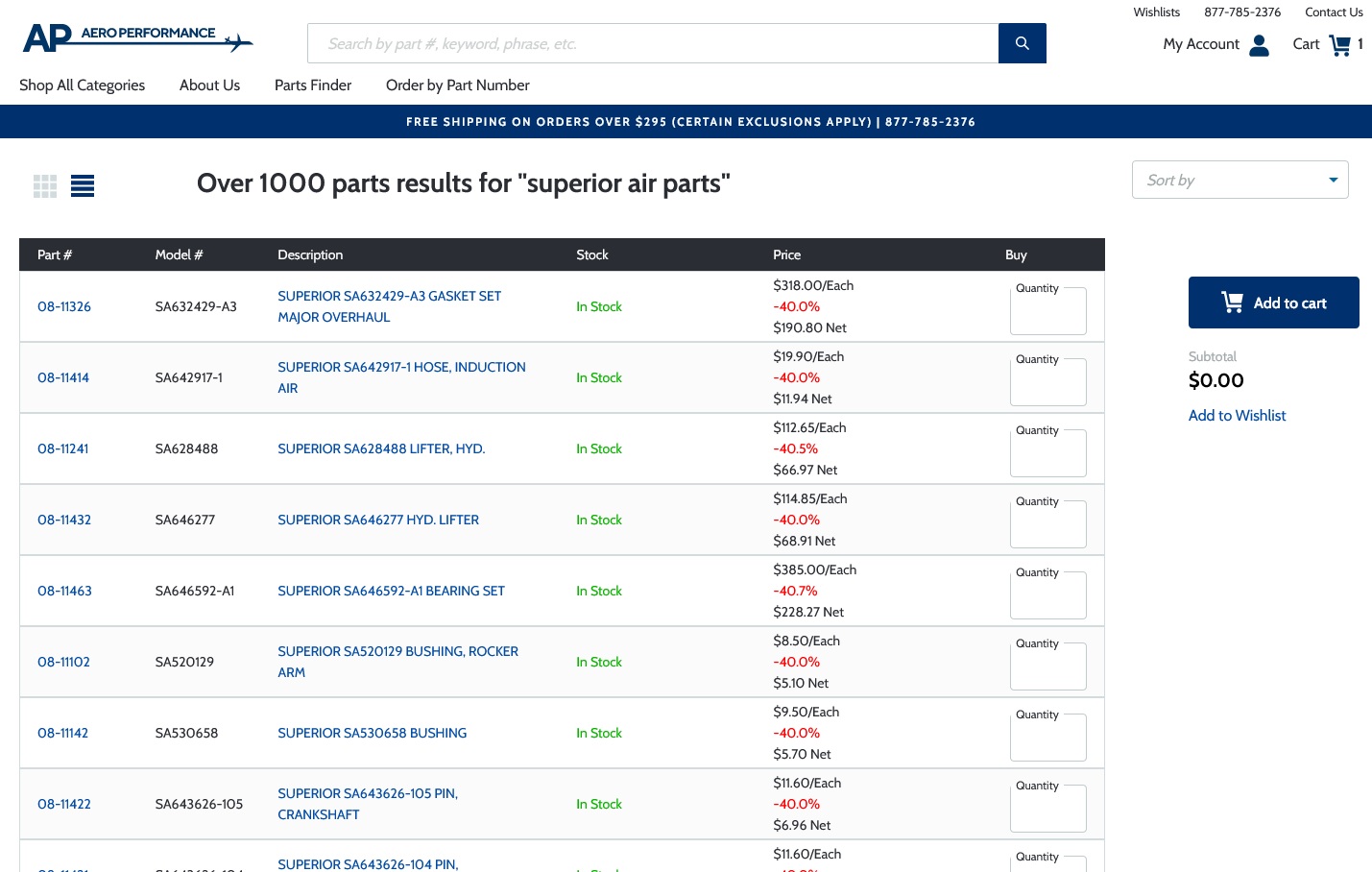Click quantity field for part 08-11142
This screenshot has height=872, width=1372.
[1048, 738]
